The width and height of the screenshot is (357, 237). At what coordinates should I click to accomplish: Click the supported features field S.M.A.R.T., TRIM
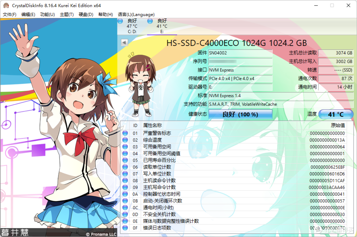281,104
